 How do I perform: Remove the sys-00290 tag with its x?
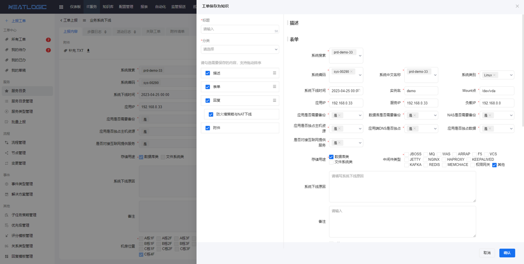coord(351,71)
